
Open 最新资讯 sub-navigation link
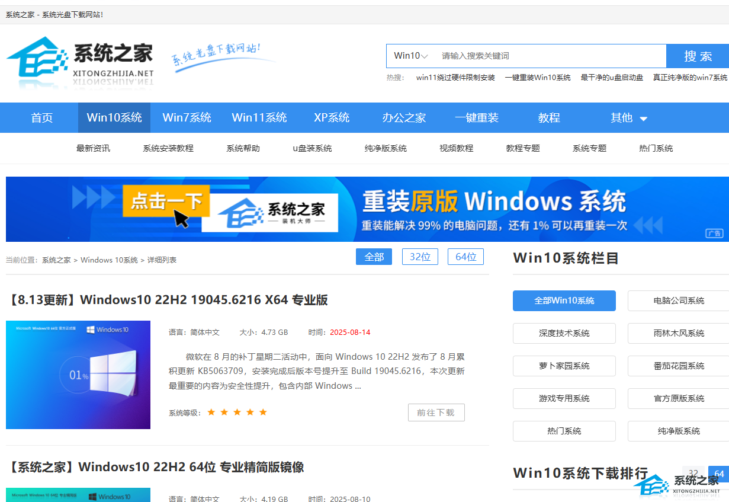(93, 148)
